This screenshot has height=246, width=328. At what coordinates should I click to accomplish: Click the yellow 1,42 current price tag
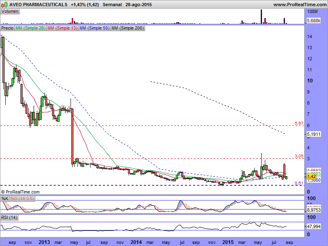311,177
